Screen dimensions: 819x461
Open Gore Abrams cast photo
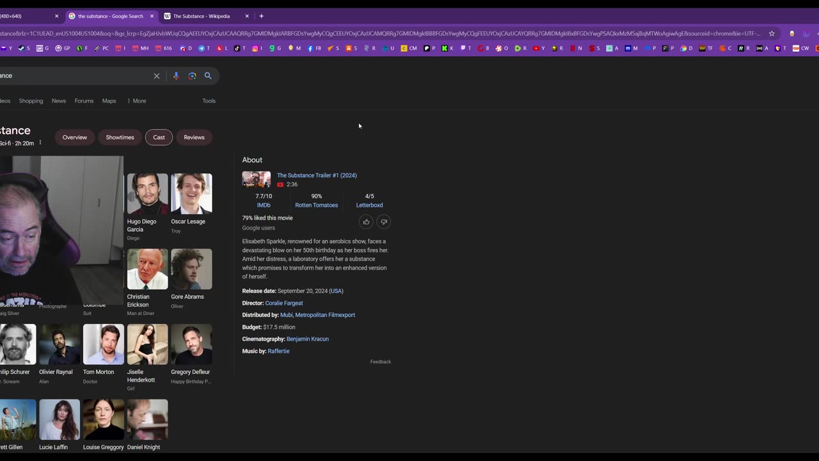[x=191, y=269]
